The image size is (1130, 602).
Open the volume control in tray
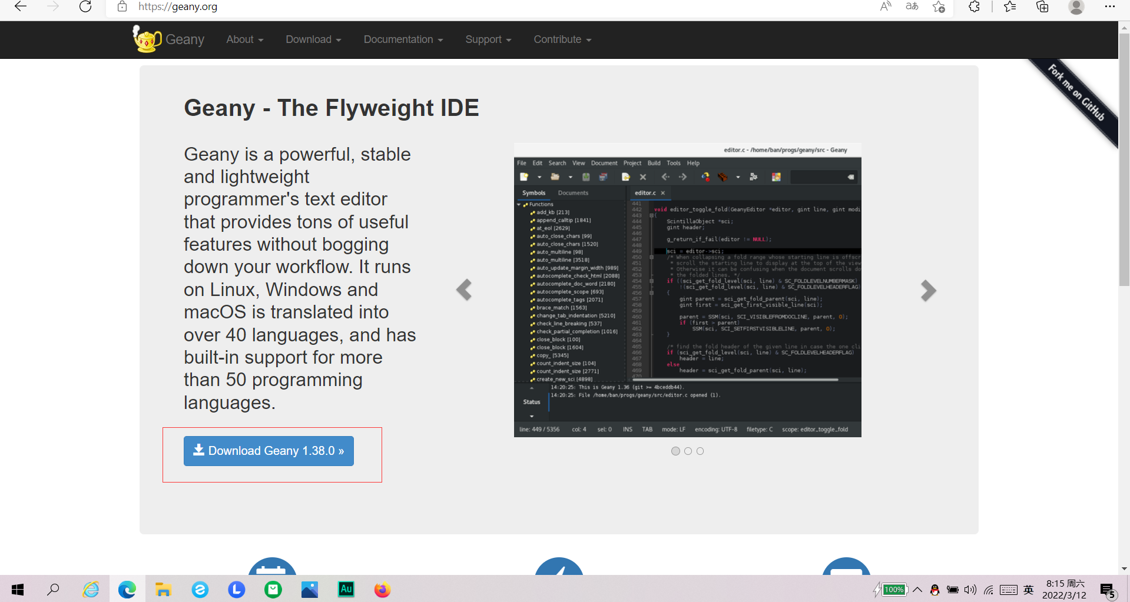(970, 590)
